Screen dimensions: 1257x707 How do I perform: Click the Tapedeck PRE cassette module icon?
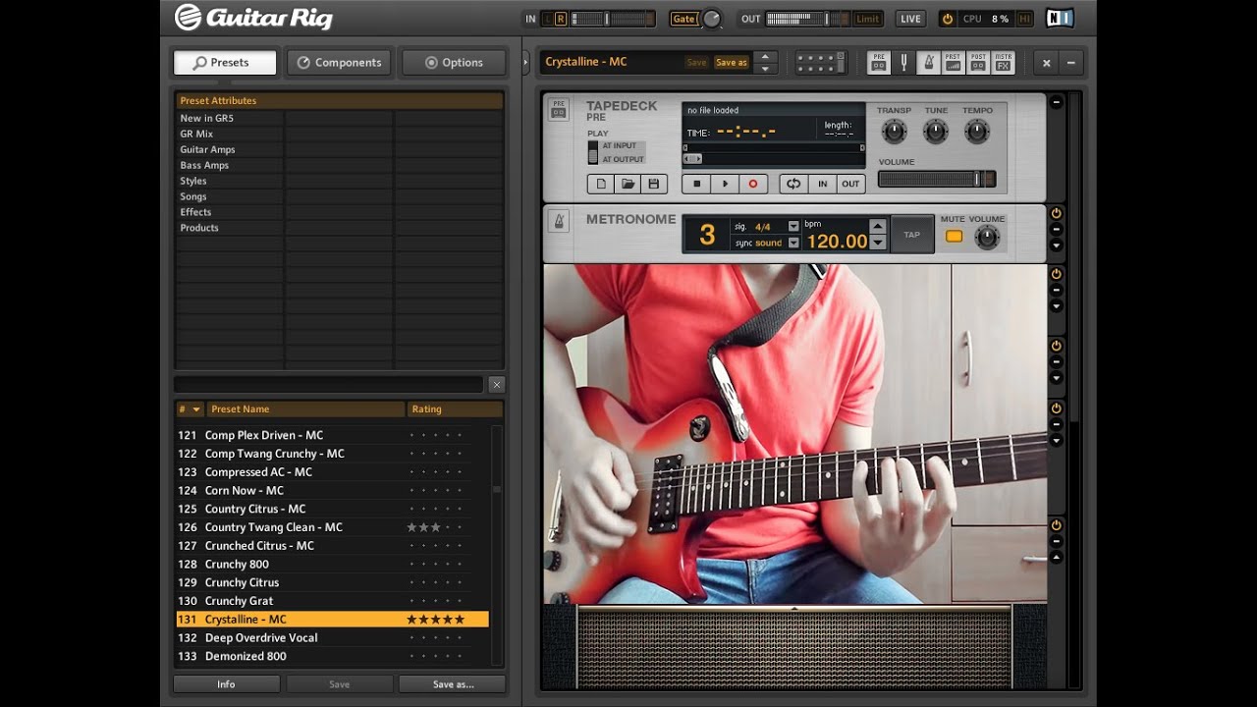559,110
